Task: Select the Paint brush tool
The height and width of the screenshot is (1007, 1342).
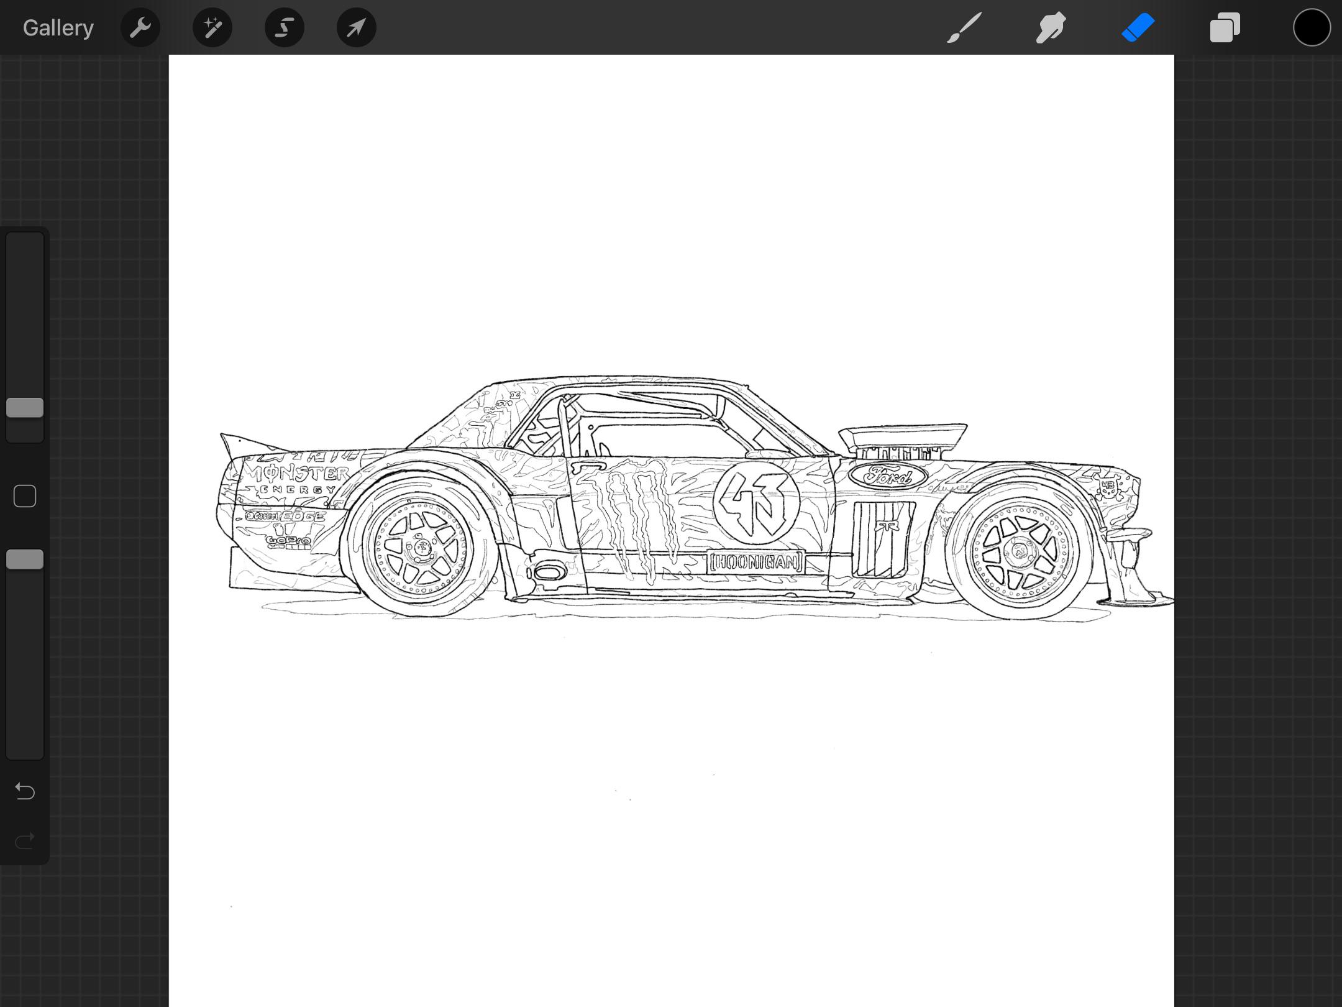Action: 964,28
